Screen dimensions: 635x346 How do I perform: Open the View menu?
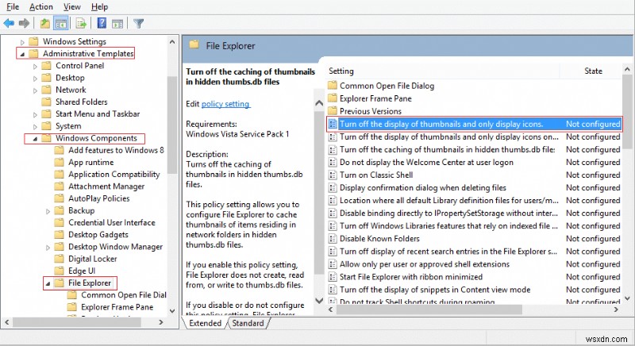click(x=72, y=7)
